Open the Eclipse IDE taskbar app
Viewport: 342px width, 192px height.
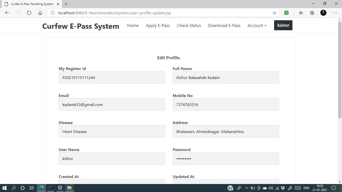tap(60, 188)
